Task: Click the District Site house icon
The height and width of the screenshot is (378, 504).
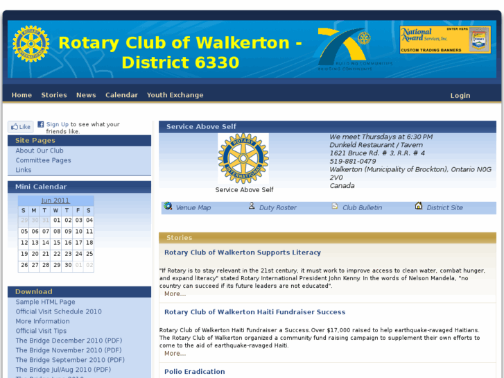Action: tap(418, 205)
